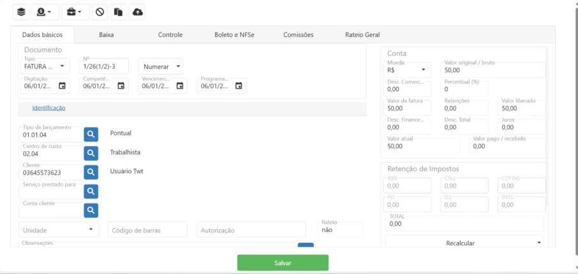Open calendar picker for Digitação date
This screenshot has height=274, width=578.
click(x=63, y=86)
